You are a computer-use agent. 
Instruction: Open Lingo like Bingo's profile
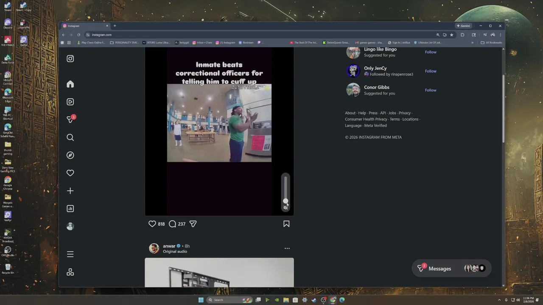point(380,49)
